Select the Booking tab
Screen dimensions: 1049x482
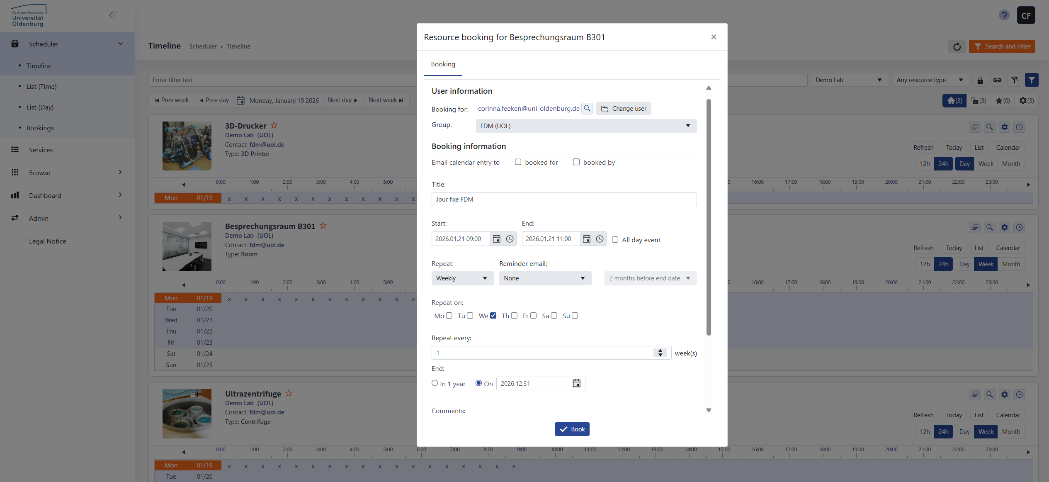[443, 64]
